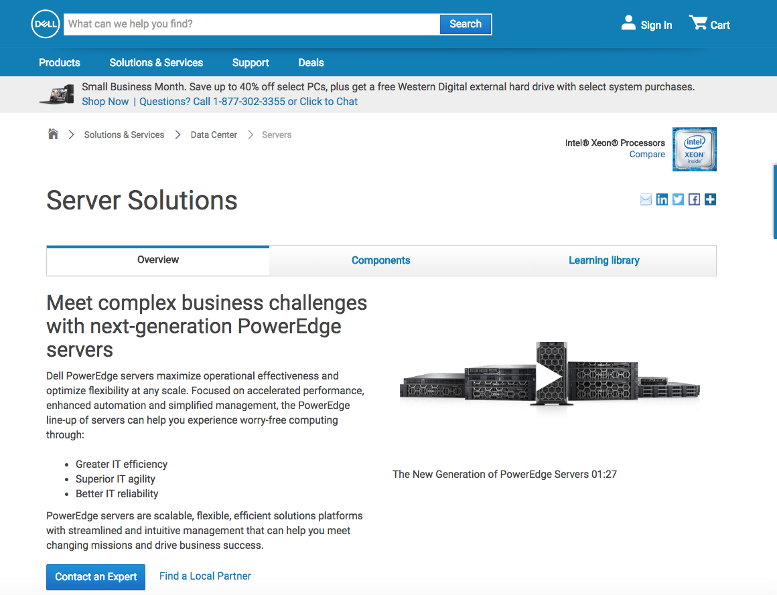
Task: Click 'Greater IT efficiency' bullet text
Action: [121, 464]
